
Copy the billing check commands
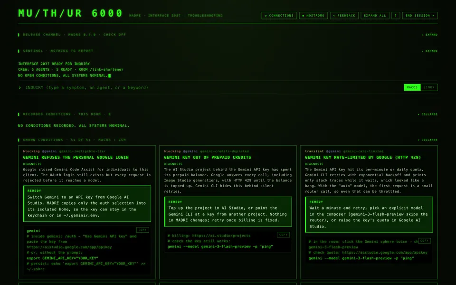click(283, 235)
